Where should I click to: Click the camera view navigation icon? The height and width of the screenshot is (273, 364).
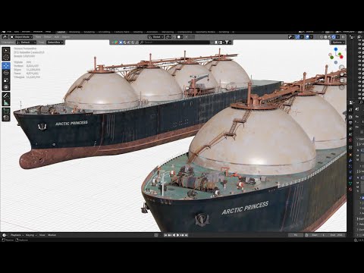coord(342,80)
